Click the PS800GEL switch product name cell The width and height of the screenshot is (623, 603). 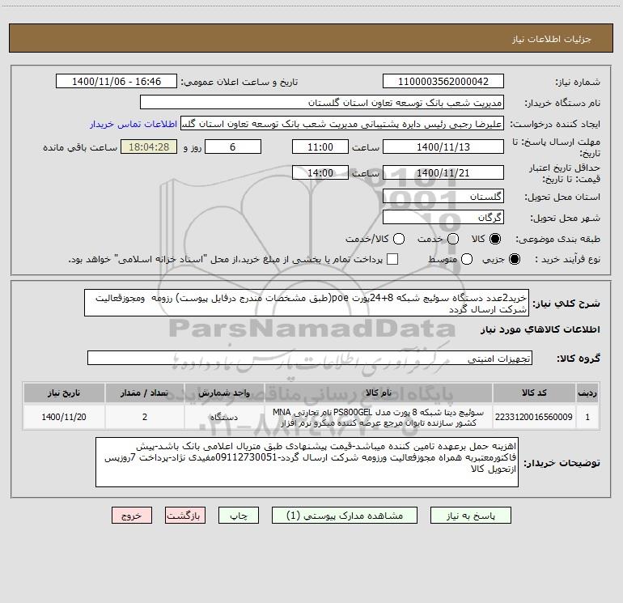click(x=379, y=417)
